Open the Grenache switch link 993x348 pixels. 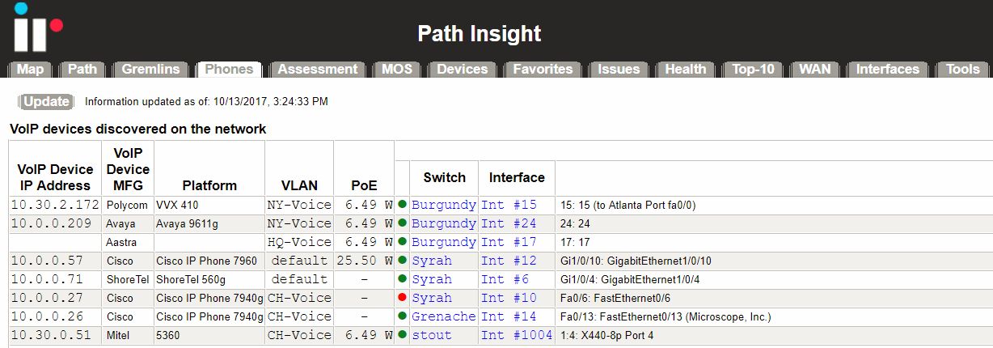pyautogui.click(x=444, y=316)
